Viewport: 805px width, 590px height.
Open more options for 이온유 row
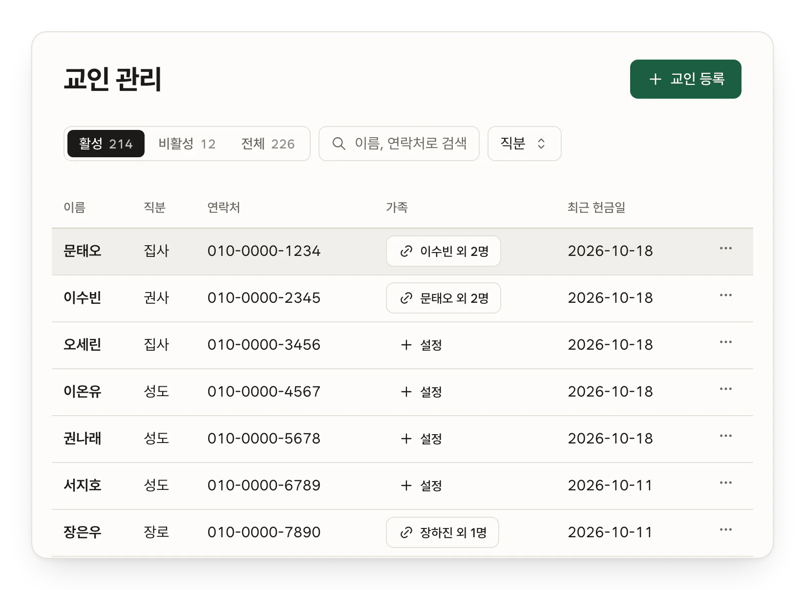point(725,389)
